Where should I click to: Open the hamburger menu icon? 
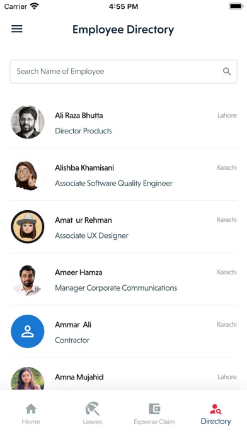coord(17,29)
